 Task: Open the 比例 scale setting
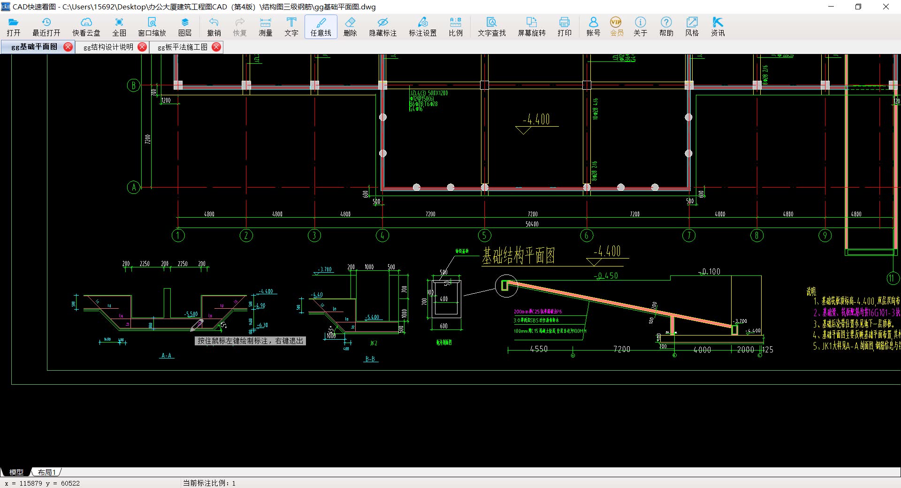pos(456,27)
